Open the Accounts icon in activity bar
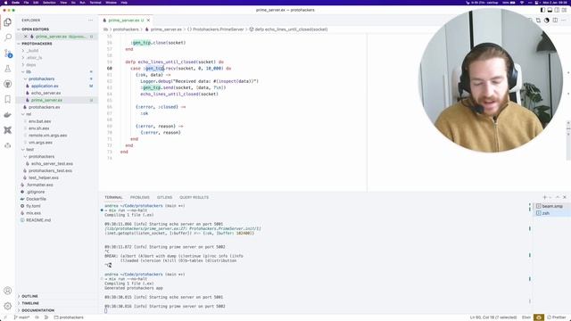 (8, 291)
